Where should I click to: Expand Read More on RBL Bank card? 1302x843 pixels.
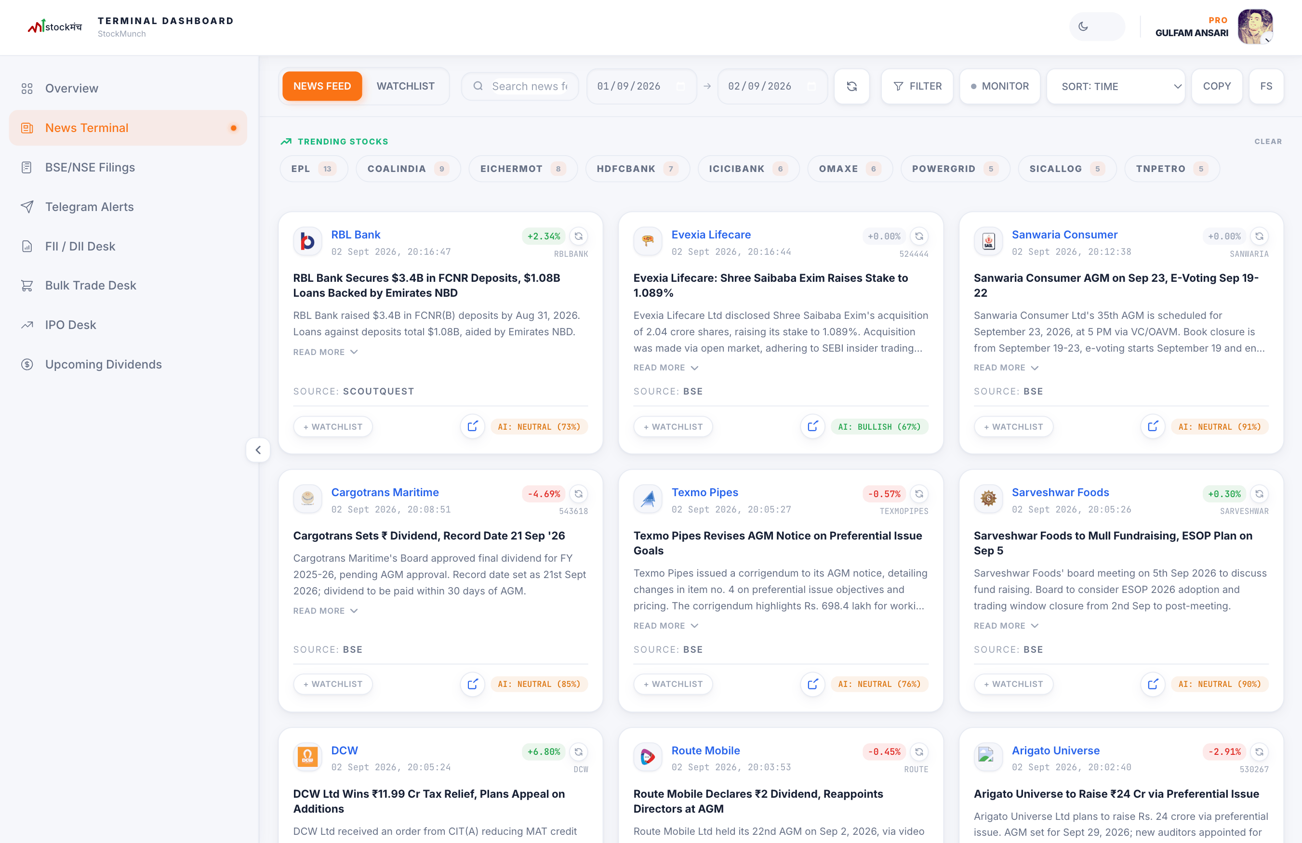click(325, 352)
